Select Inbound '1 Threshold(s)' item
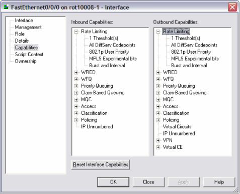240x194 pixels. click(104, 38)
